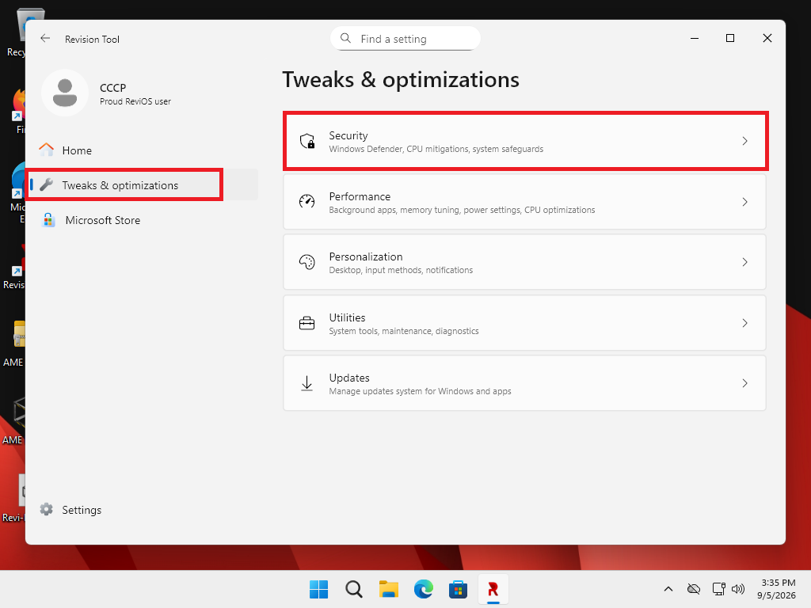This screenshot has width=811, height=608.
Task: Launch Microsoft Edge from the taskbar
Action: pyautogui.click(x=424, y=589)
